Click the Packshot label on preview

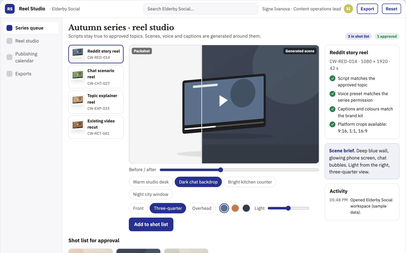(142, 51)
